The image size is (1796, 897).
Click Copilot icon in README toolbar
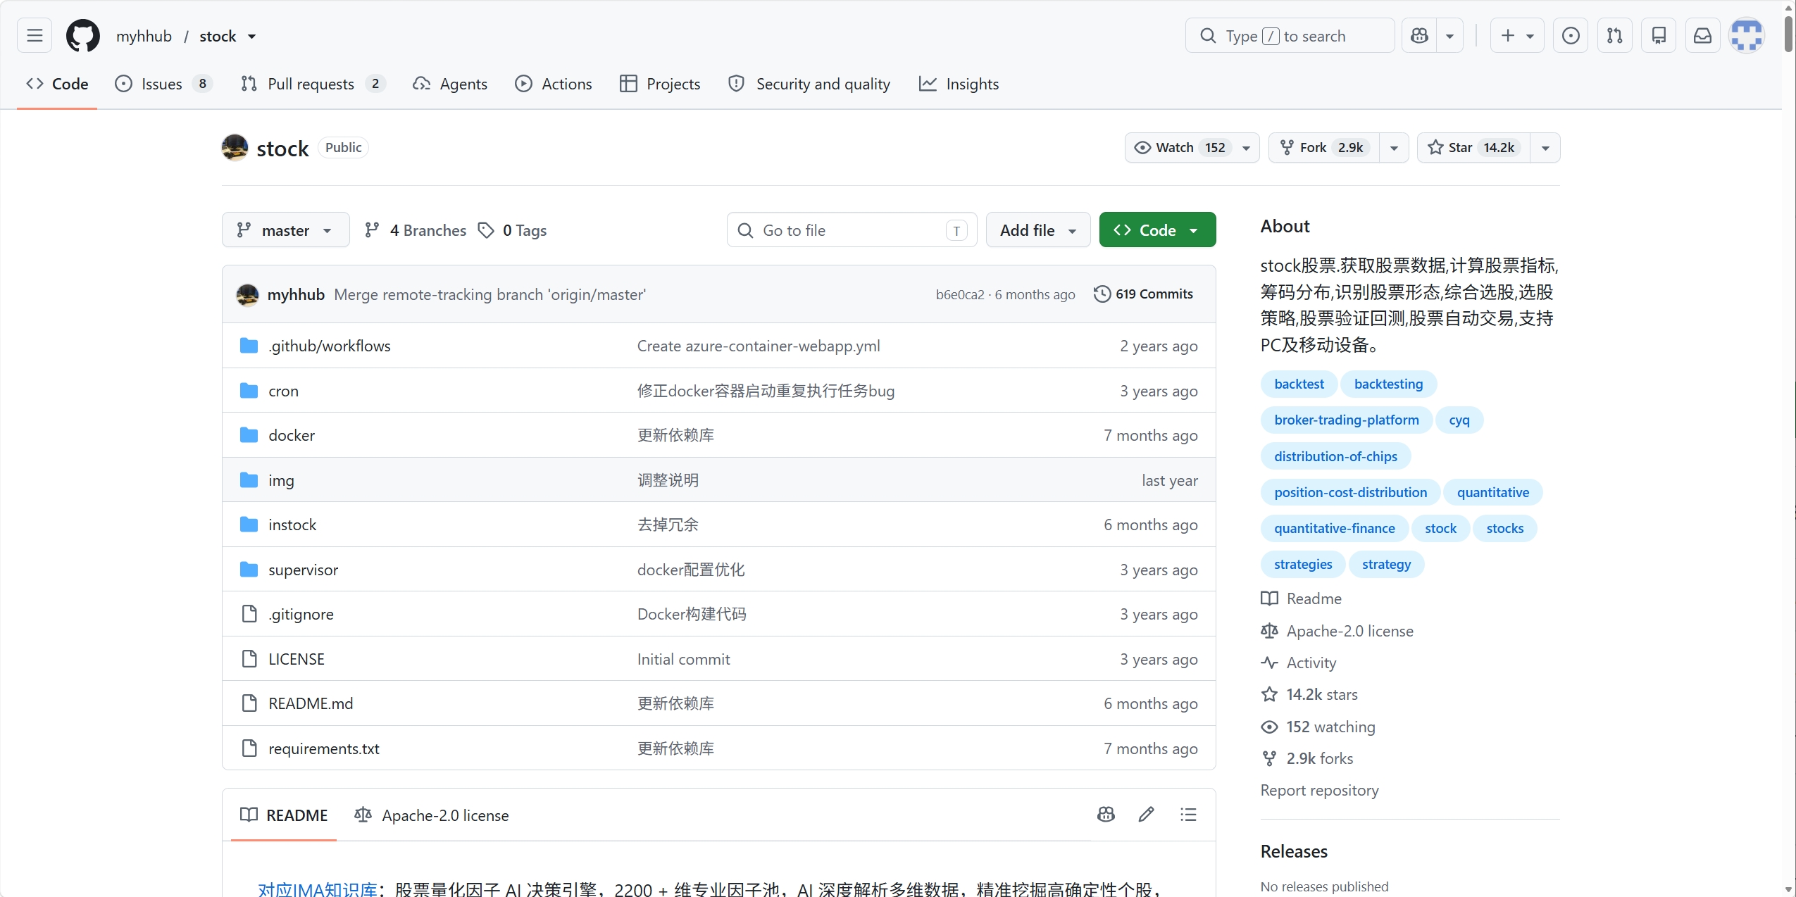point(1106,815)
